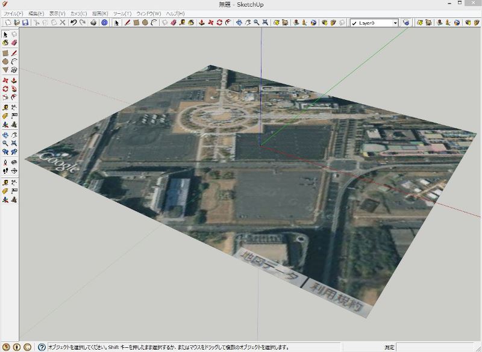Select the Zoom Window tool in left palette

pos(14,143)
